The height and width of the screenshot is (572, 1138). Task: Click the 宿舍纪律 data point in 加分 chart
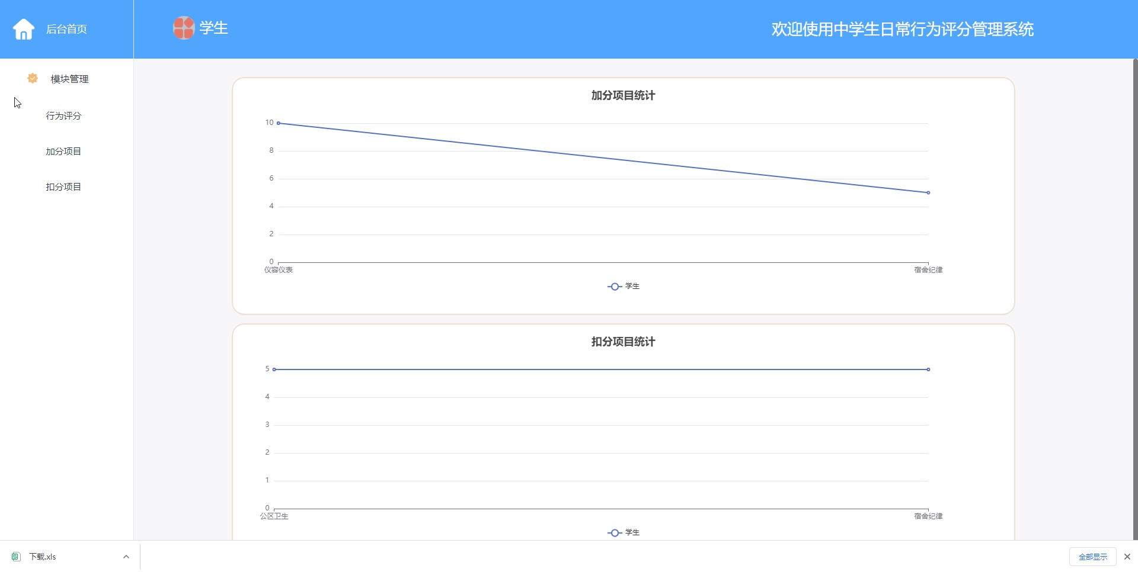[928, 192]
